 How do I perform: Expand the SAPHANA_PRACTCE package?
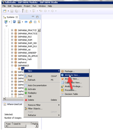[12, 30]
